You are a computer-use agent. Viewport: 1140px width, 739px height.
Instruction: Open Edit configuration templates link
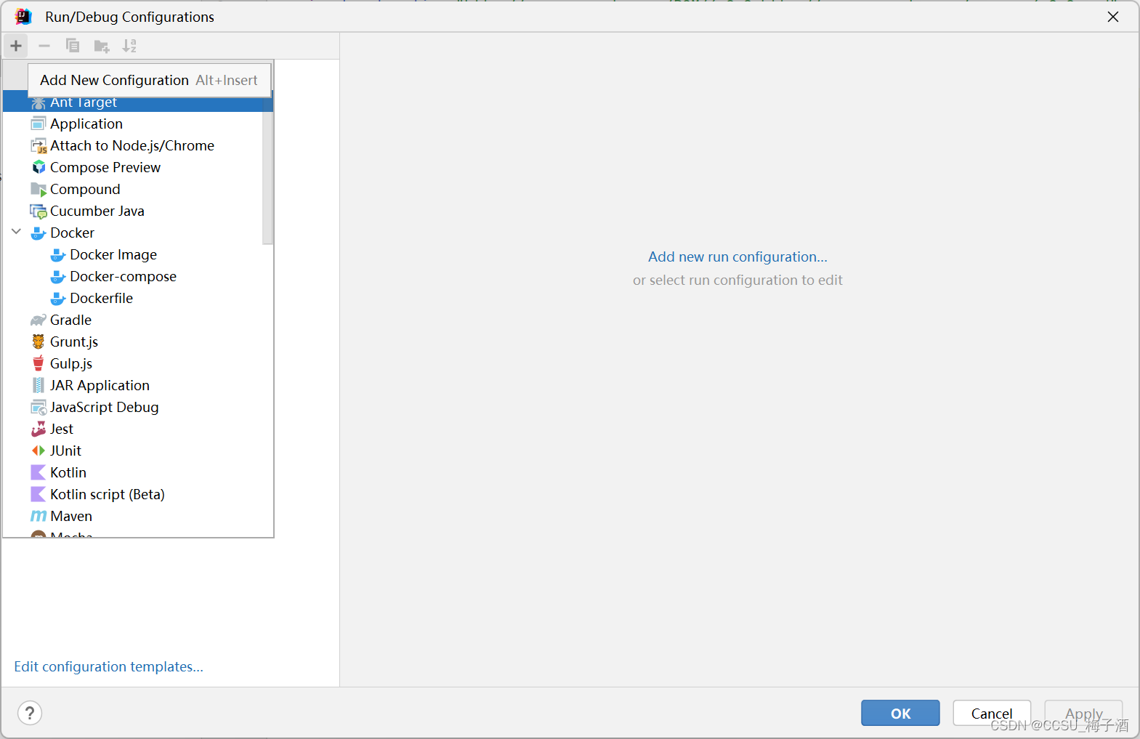click(108, 666)
